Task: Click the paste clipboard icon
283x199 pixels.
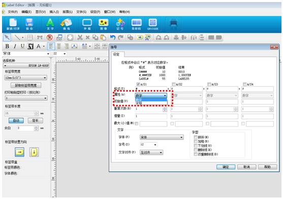Action: 103,38
